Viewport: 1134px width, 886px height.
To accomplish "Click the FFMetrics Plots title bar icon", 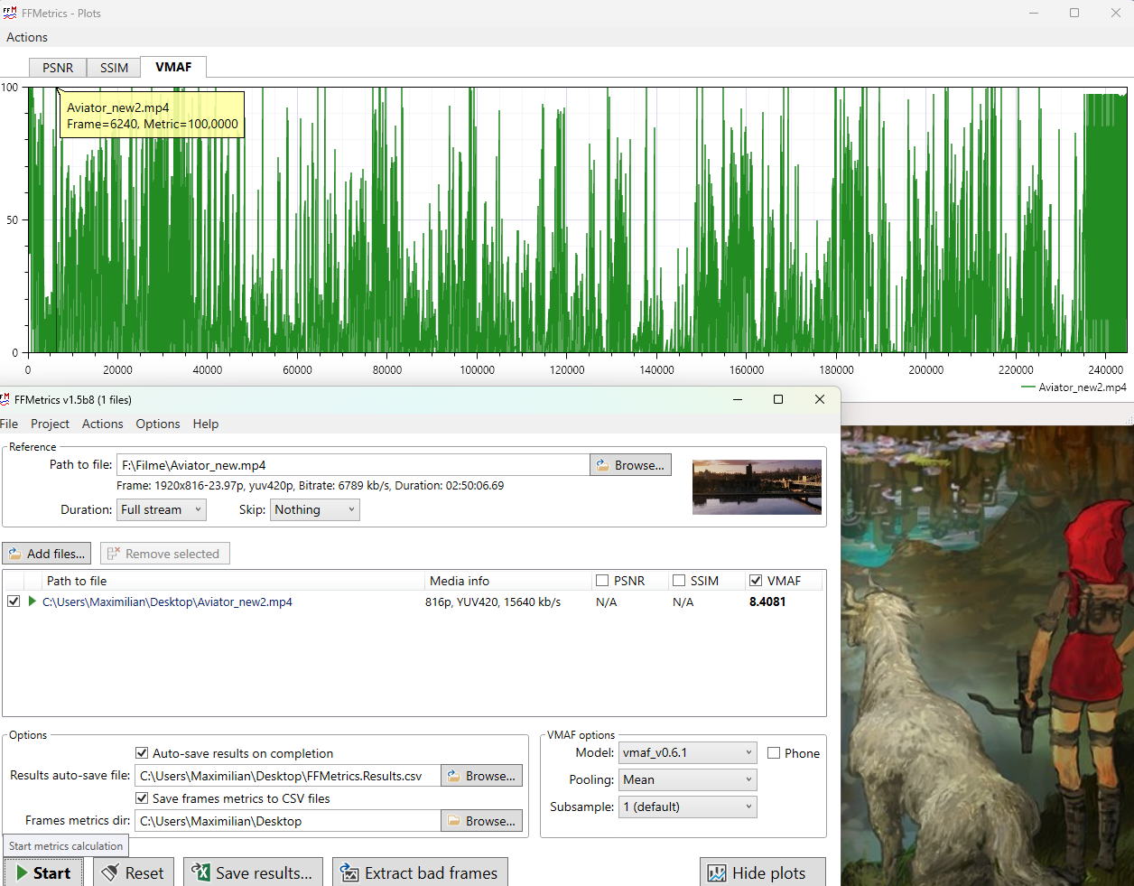I will point(9,13).
